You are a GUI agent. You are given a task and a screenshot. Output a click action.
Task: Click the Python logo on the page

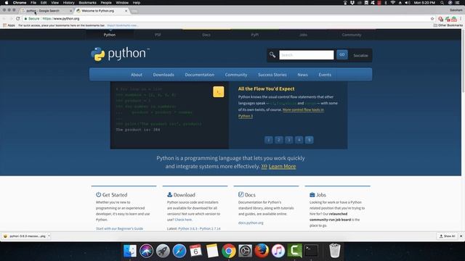(120, 54)
